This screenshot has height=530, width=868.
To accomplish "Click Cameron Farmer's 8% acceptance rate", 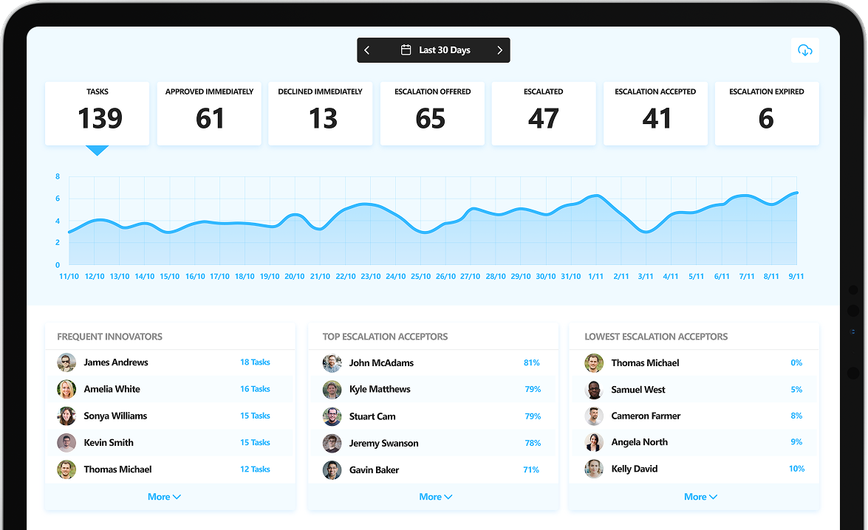I will pos(796,416).
